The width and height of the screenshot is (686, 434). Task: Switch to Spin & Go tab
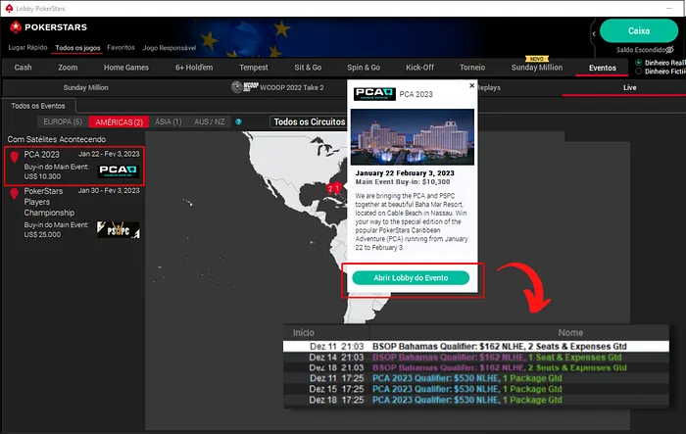[364, 68]
